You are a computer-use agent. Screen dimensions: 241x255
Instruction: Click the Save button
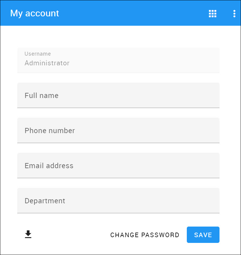203,235
